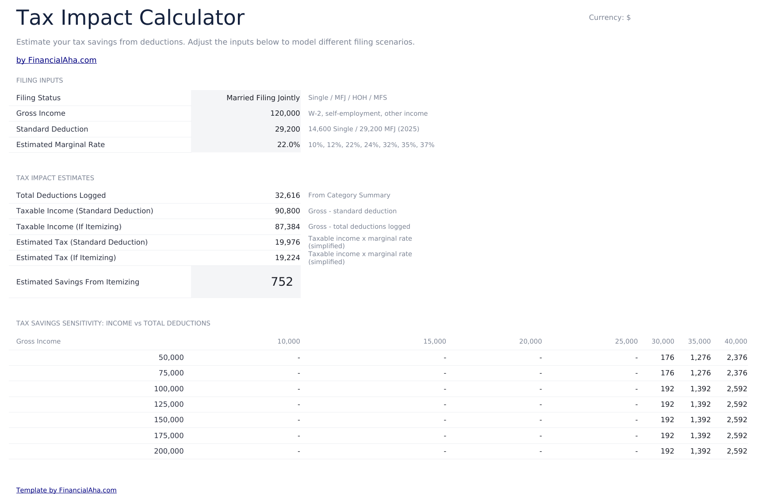Select the 1,392 cell in the 150,000 row
The height and width of the screenshot is (503, 757).
click(x=700, y=420)
